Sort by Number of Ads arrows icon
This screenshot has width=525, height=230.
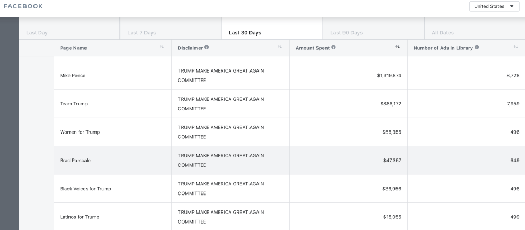point(515,48)
